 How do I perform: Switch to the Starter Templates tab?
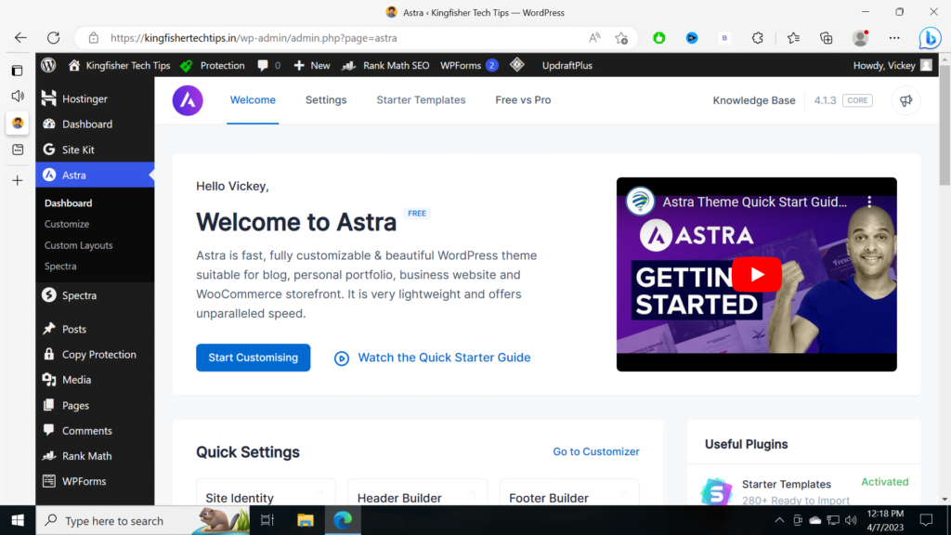pyautogui.click(x=421, y=100)
